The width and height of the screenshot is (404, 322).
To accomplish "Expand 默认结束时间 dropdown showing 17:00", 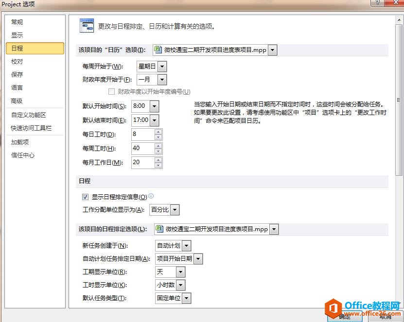I will coord(154,120).
